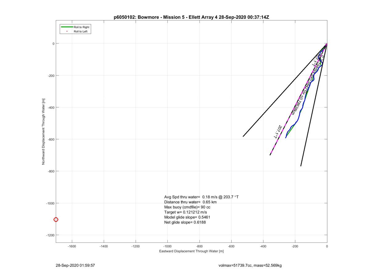Click the 'Eastward Displacement Through Water [m]' axis label
370x273 pixels.
[x=191, y=251]
